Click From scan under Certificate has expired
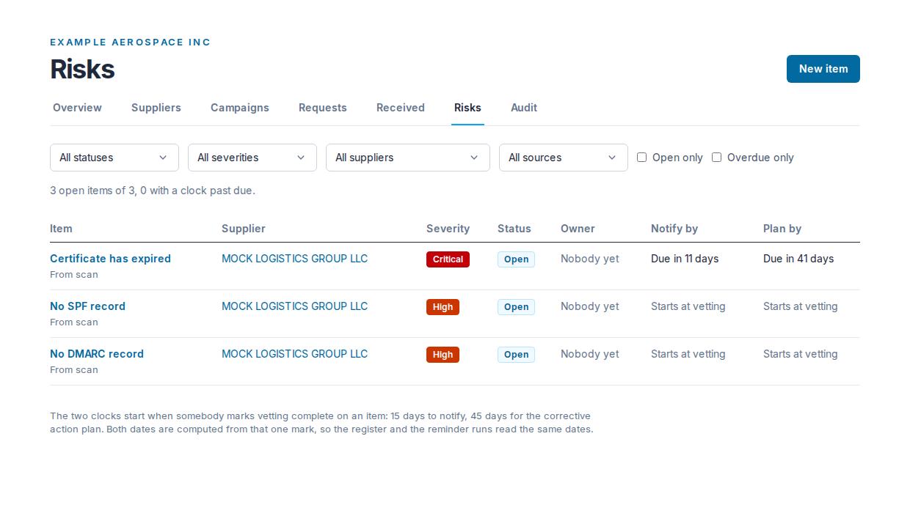This screenshot has height=513, width=910. [74, 275]
